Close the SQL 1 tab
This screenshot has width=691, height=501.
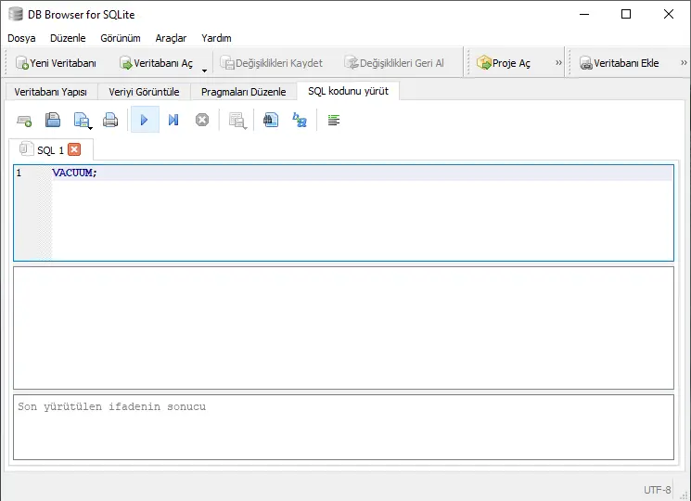coord(74,149)
